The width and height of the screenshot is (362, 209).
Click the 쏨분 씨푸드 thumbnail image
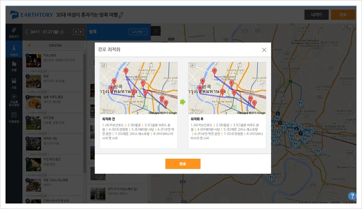(34, 102)
